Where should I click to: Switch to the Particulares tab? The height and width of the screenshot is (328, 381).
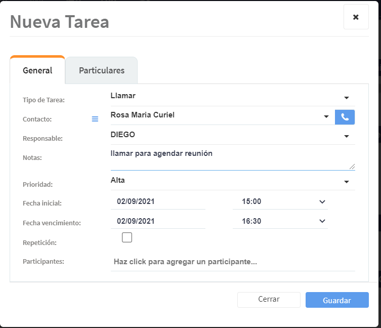(101, 70)
